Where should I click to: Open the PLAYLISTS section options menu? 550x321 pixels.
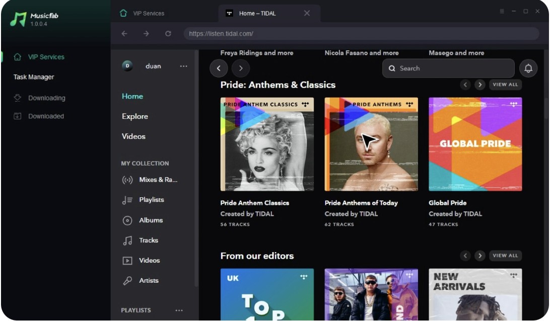click(179, 310)
